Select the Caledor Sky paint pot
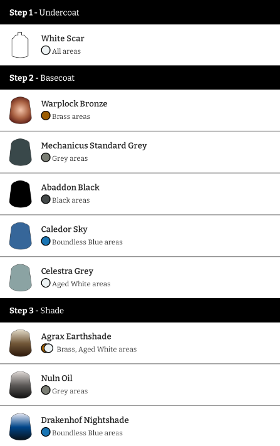The width and height of the screenshot is (280, 446). coord(20,236)
